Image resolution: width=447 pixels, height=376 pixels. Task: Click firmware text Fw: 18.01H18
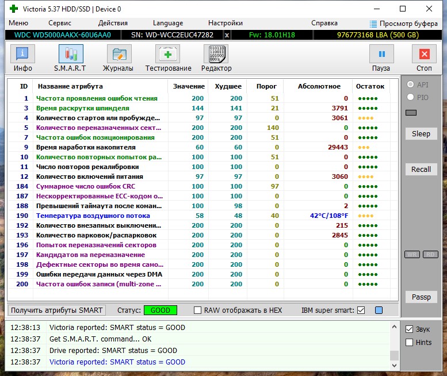point(272,35)
